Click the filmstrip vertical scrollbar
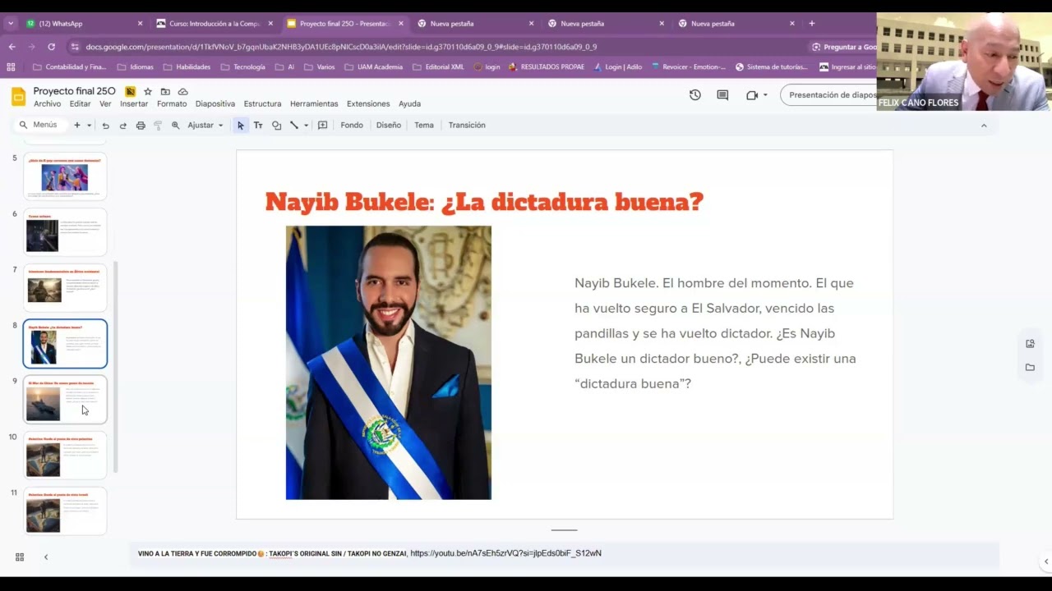The height and width of the screenshot is (591, 1052). pyautogui.click(x=116, y=366)
